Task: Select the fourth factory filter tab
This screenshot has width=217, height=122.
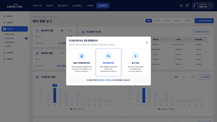Action: click(177, 21)
